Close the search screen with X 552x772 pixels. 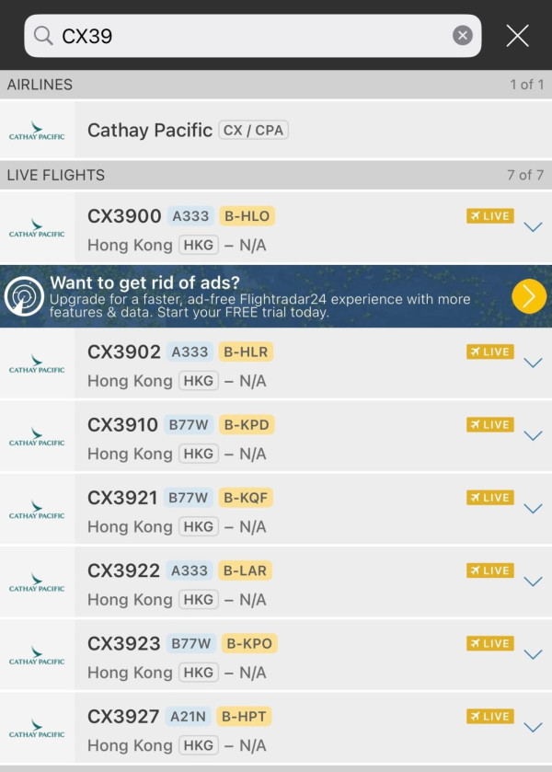click(x=518, y=35)
